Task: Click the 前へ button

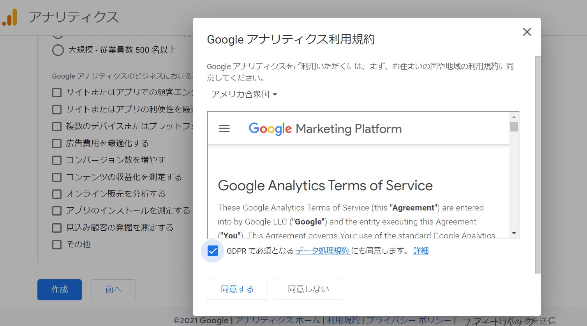Action: (113, 290)
